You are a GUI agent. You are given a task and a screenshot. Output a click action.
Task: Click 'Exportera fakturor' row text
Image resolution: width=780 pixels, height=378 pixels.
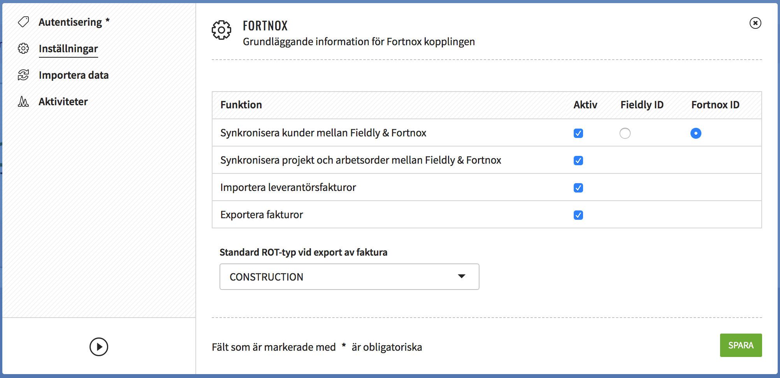(x=262, y=215)
